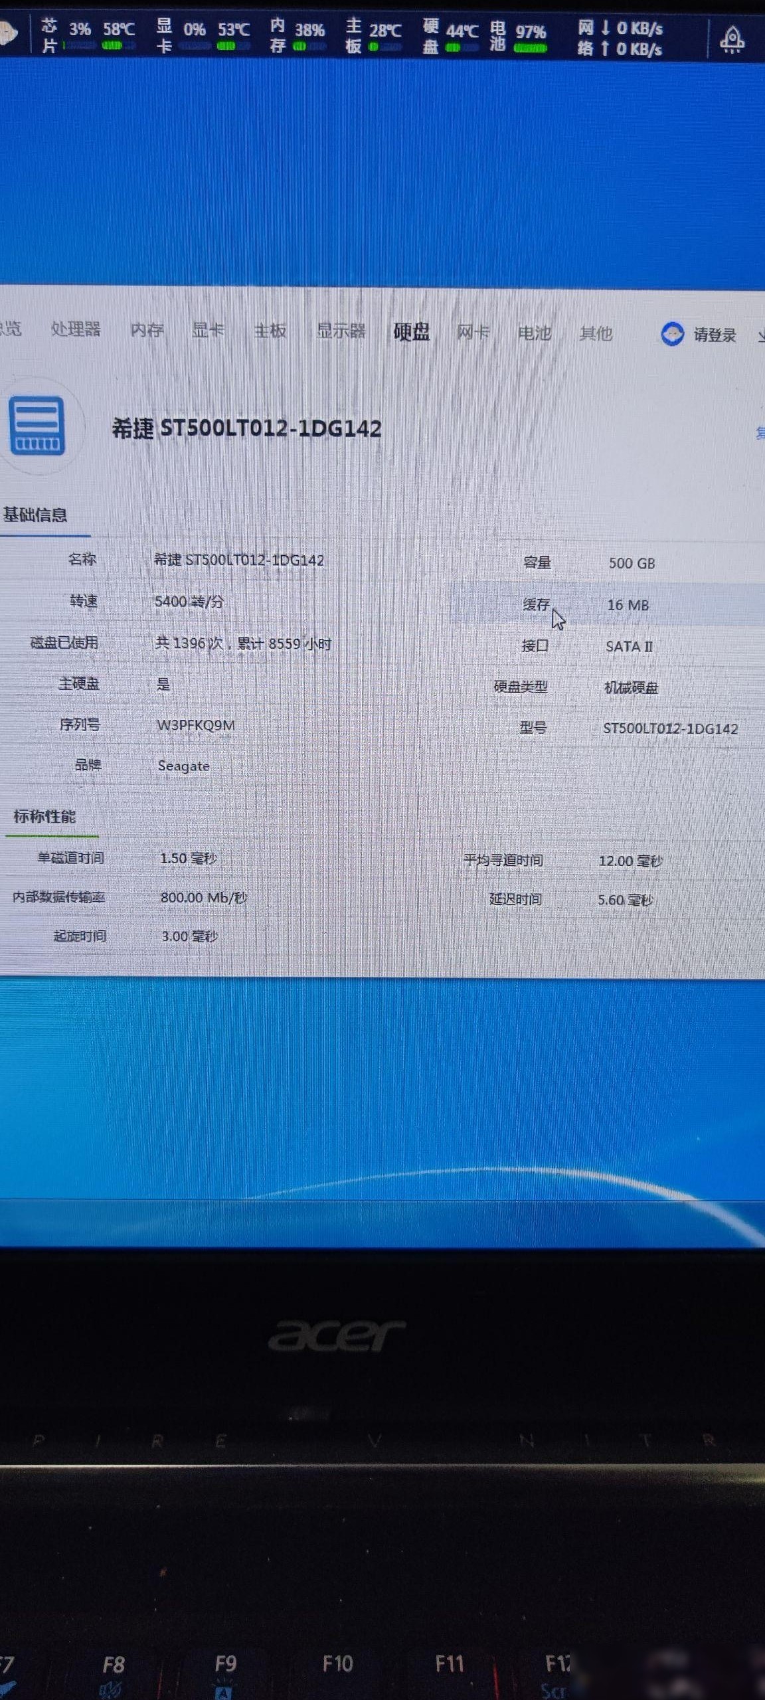Viewport: 765px width, 1700px height.
Task: Click the blue login avatar icon
Action: point(672,333)
